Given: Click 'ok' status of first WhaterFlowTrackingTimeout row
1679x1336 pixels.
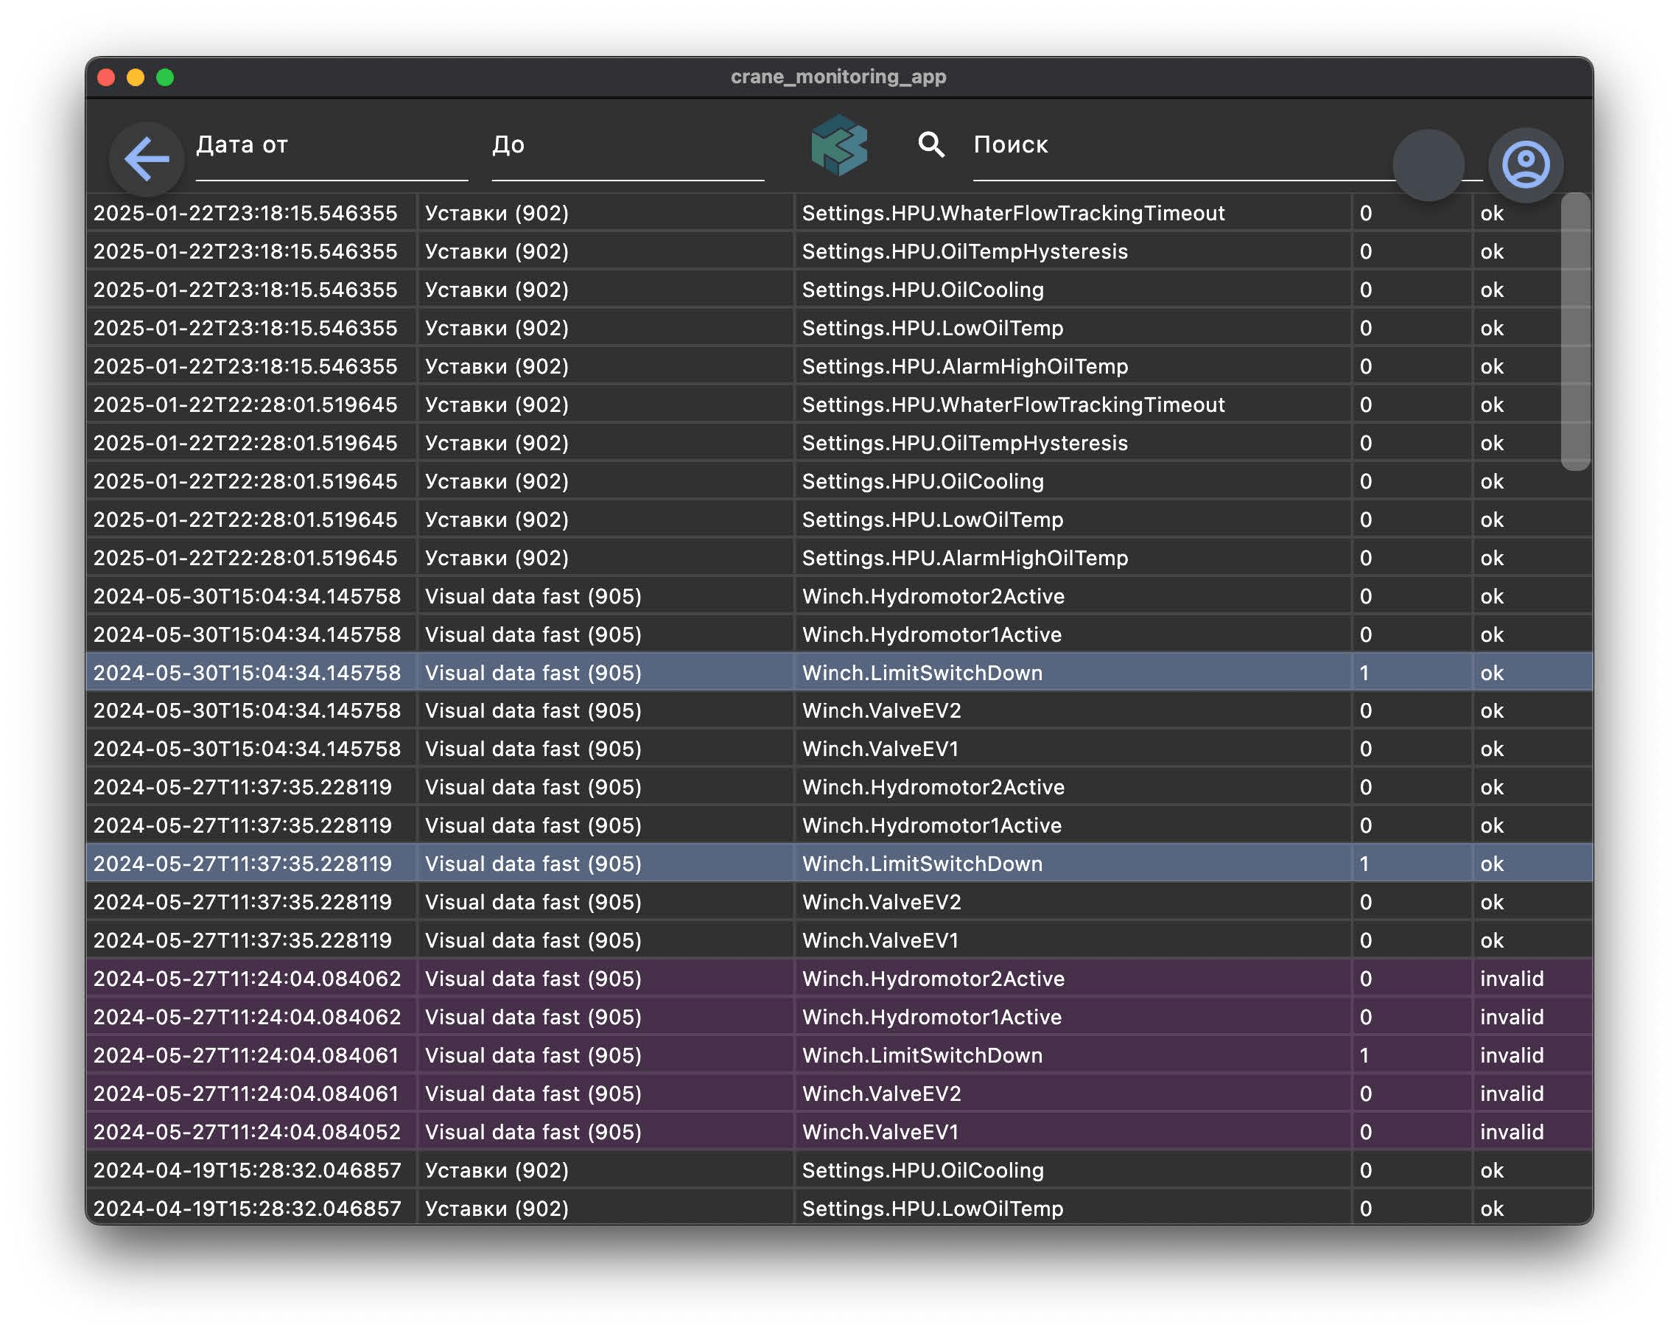Looking at the screenshot, I should click(1491, 213).
